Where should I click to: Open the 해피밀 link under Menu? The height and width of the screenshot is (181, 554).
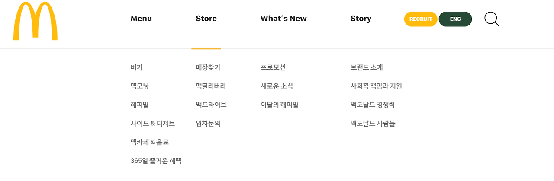[139, 105]
